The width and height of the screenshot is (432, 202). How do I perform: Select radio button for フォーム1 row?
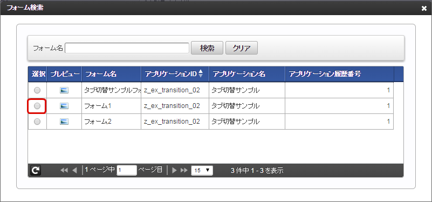coord(37,106)
